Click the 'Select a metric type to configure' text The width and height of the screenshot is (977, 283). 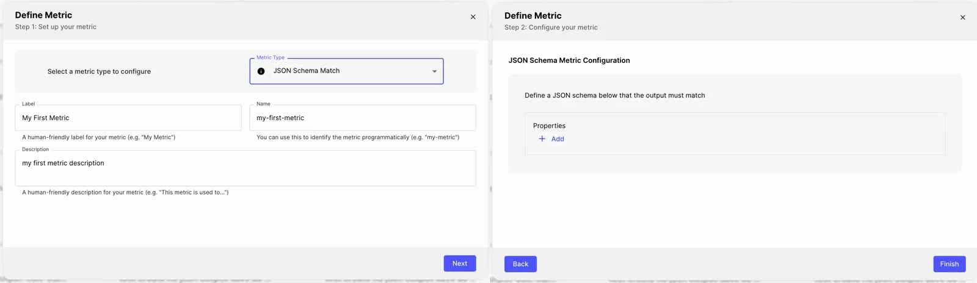coord(99,71)
